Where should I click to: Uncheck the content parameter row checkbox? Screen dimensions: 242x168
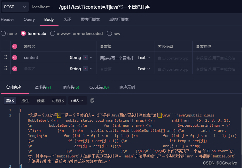[x=15, y=58]
